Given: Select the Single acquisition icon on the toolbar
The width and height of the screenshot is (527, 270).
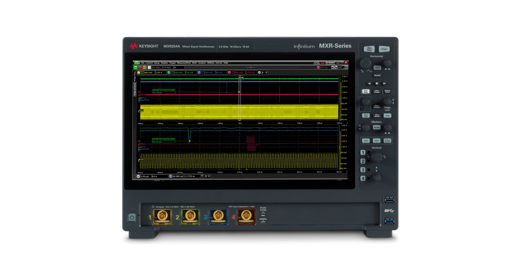Looking at the screenshot, I should [145, 67].
